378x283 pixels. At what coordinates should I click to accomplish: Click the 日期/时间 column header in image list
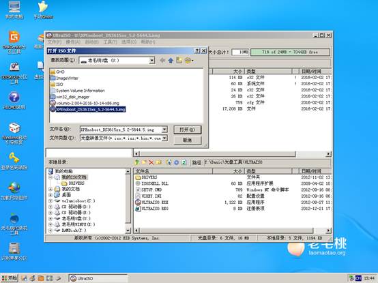(315, 71)
